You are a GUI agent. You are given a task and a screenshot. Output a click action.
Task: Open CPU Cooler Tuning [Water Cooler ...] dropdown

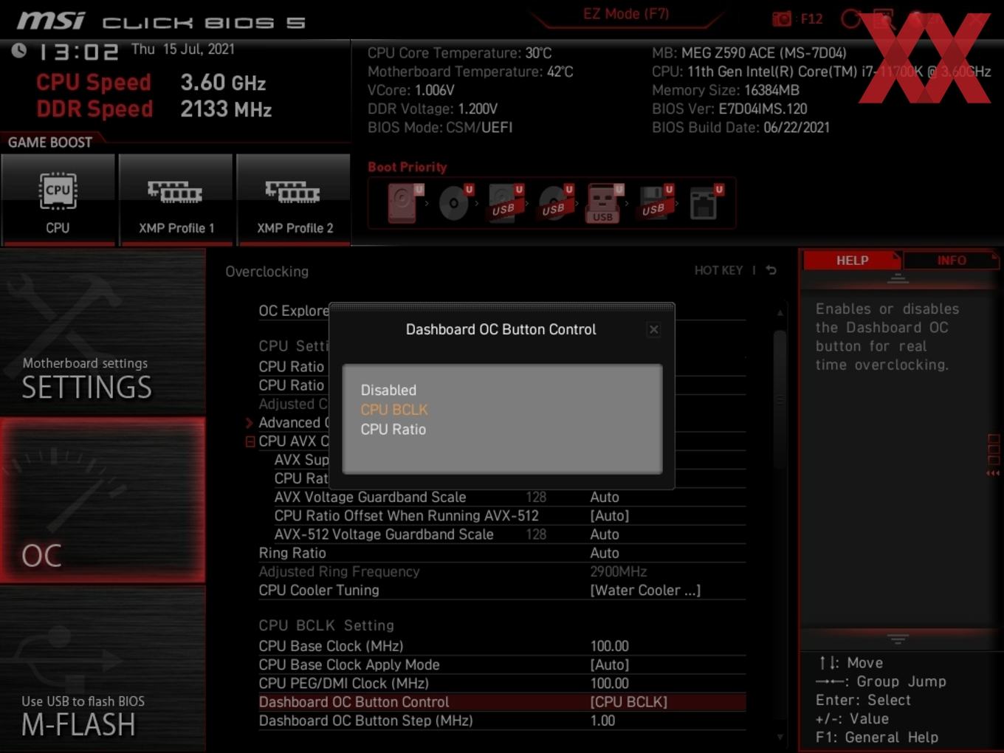click(x=645, y=590)
